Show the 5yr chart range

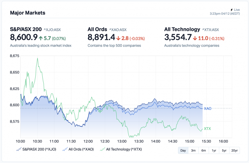coord(224,151)
